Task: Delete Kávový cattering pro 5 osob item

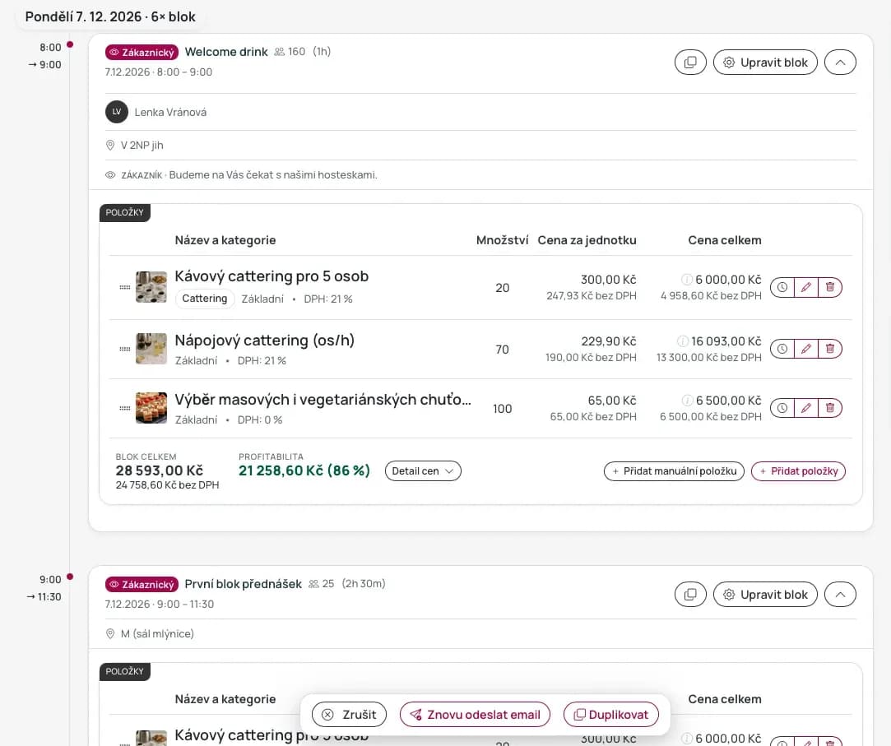Action: tap(829, 288)
